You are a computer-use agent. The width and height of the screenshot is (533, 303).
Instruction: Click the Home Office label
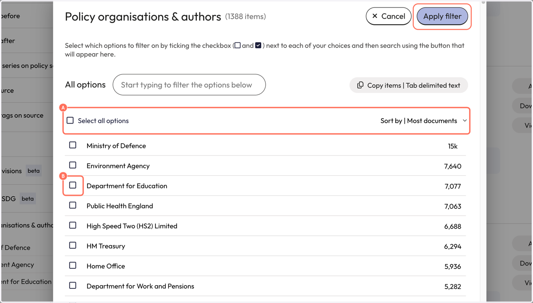pyautogui.click(x=106, y=266)
